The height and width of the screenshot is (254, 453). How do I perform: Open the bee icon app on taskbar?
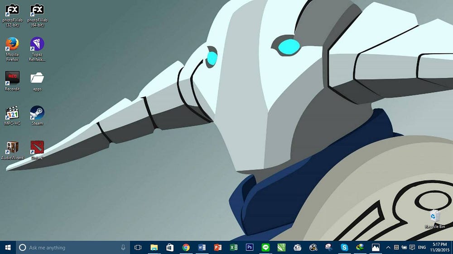pos(313,247)
